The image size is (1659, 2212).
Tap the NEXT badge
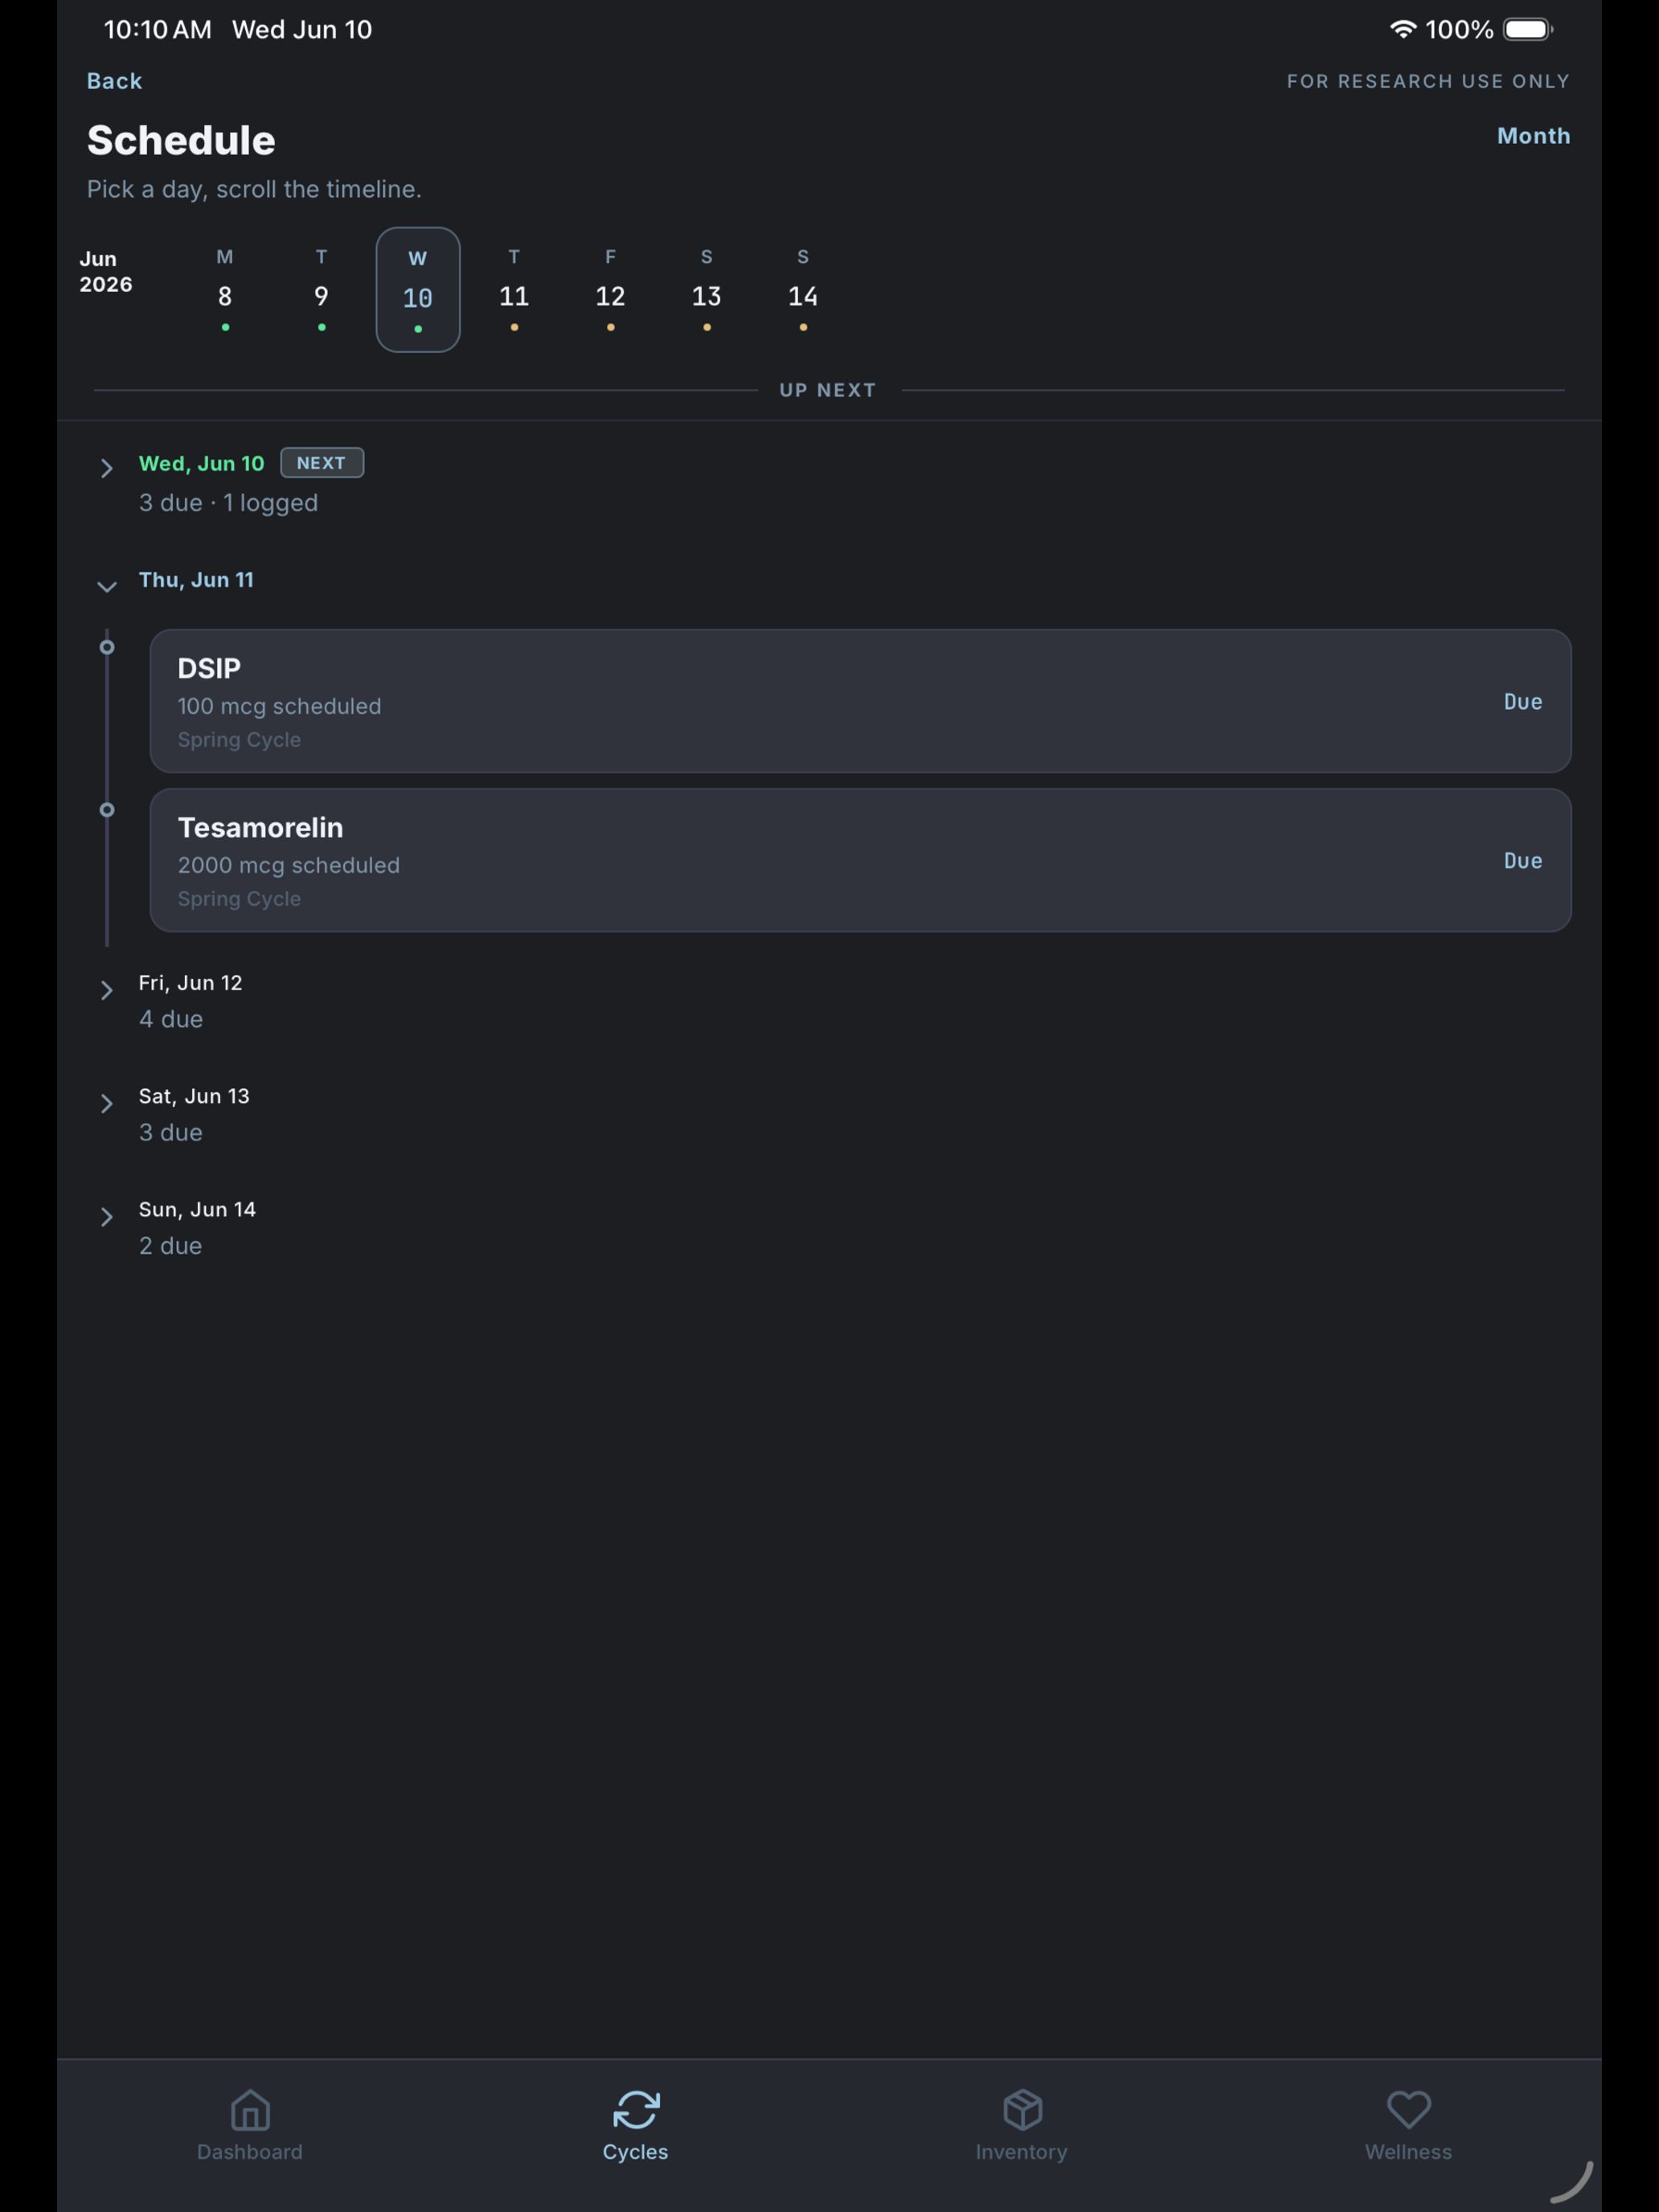pos(321,463)
